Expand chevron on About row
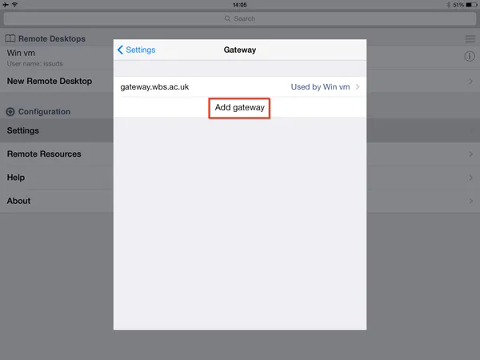This screenshot has width=480, height=360. point(471,201)
